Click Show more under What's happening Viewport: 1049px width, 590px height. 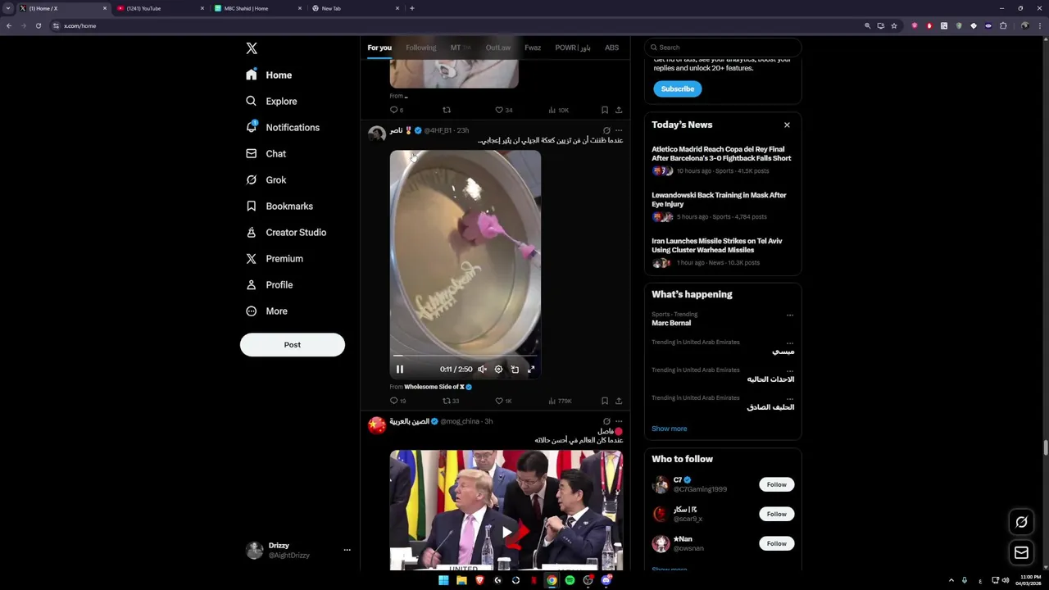[670, 429]
